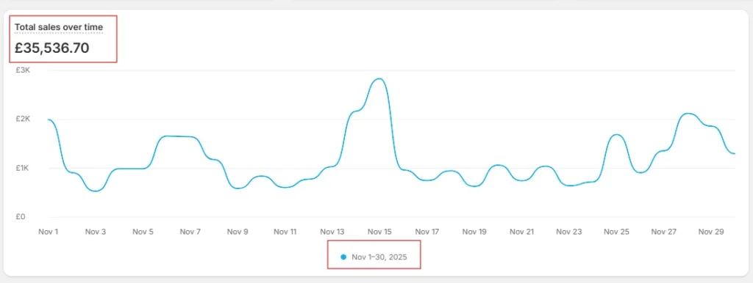Open the Total sales over time report
Screen dimensions: 753x283
[59, 27]
